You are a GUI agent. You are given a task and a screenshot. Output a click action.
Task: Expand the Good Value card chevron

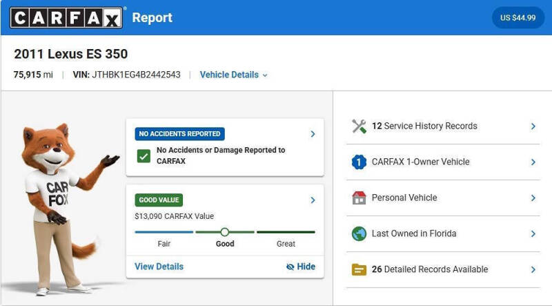[313, 200]
